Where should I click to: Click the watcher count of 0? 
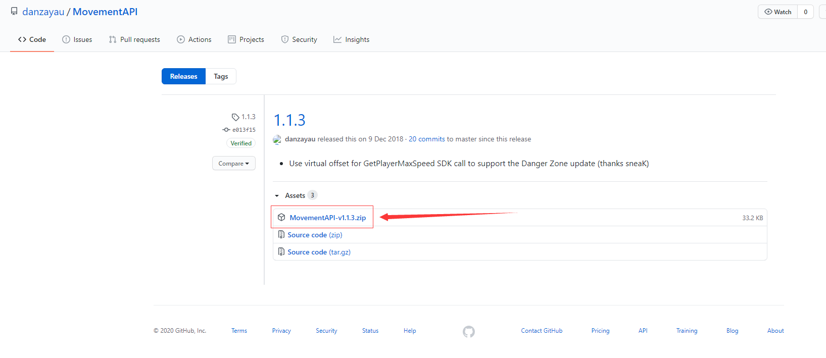pyautogui.click(x=805, y=12)
